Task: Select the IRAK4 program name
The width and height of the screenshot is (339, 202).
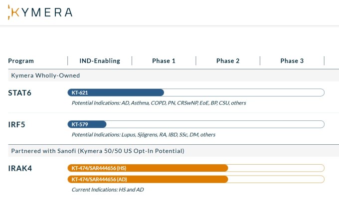Action: 20,168
